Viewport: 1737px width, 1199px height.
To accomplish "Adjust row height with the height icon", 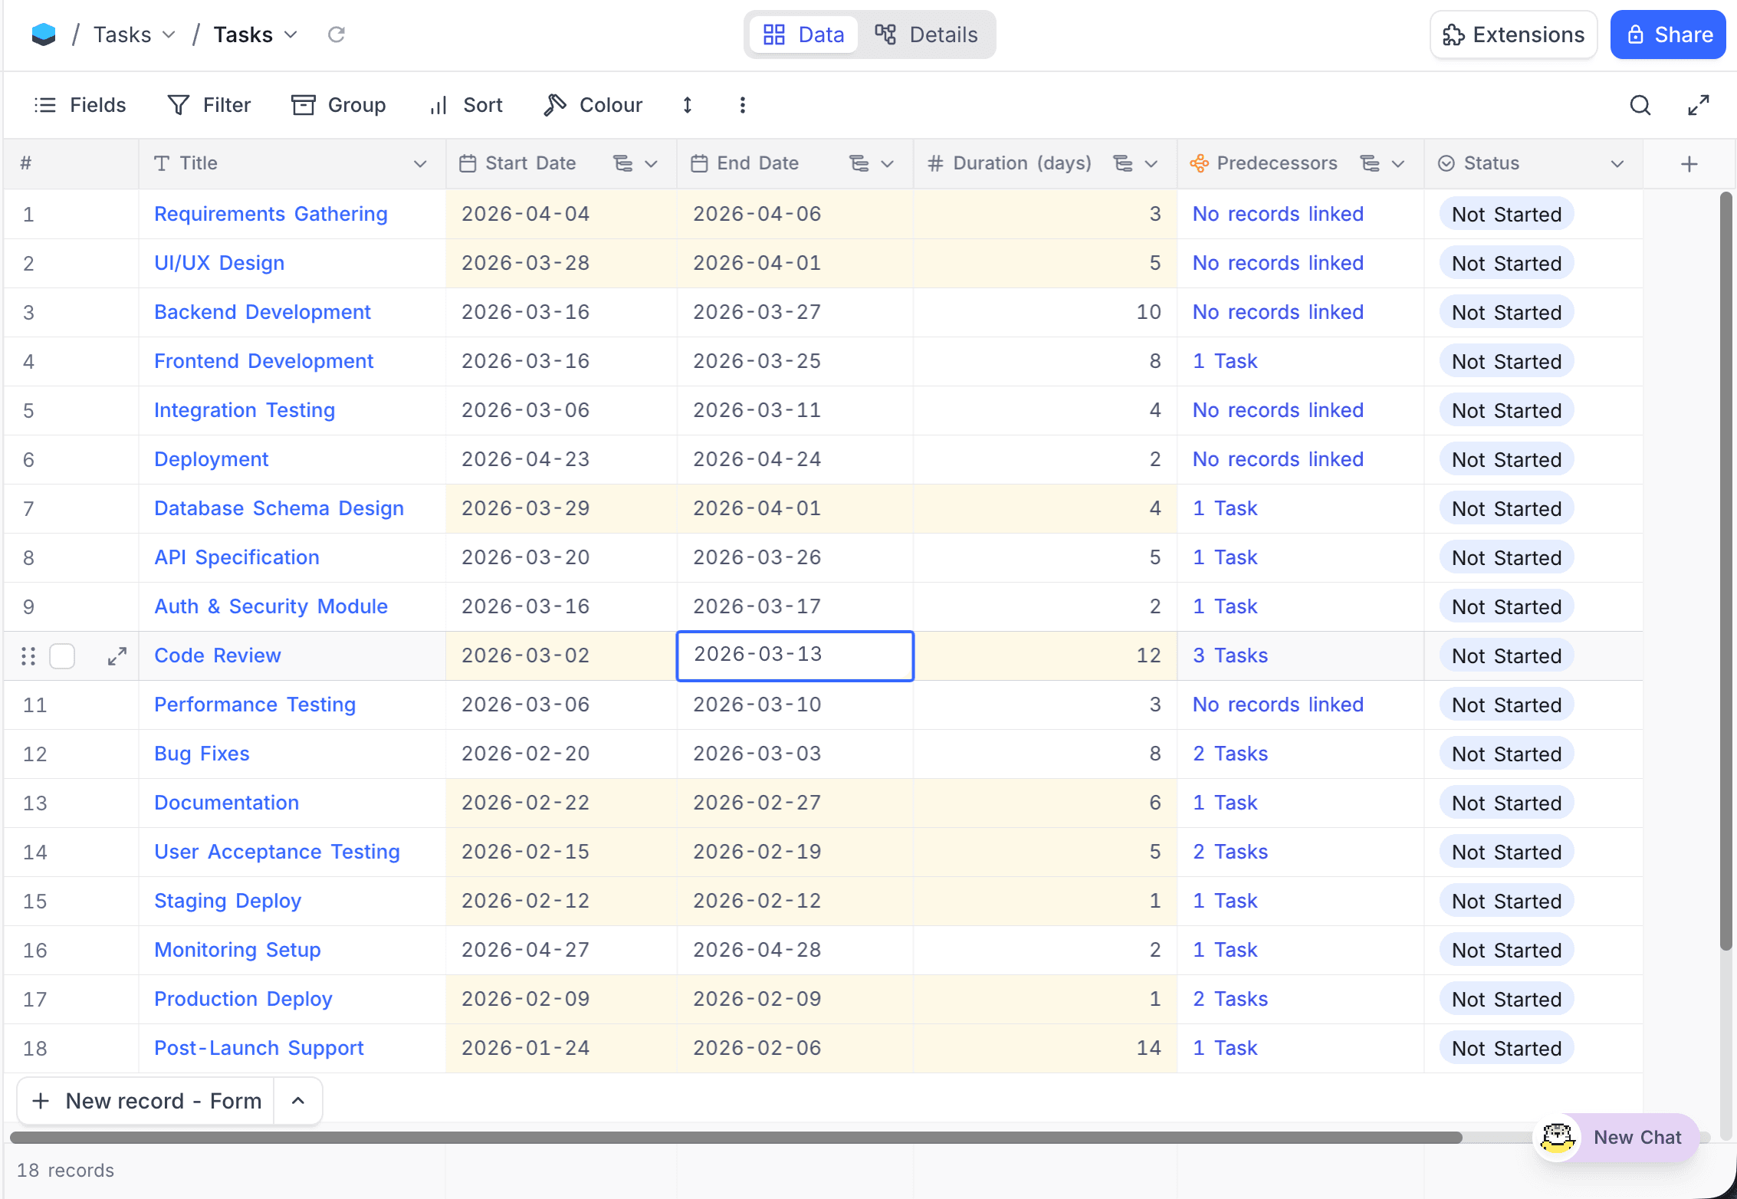I will click(x=687, y=105).
